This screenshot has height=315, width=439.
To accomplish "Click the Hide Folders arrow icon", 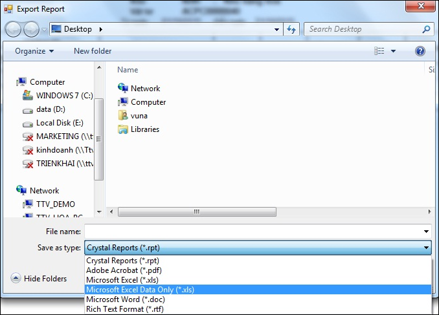I will (16, 278).
